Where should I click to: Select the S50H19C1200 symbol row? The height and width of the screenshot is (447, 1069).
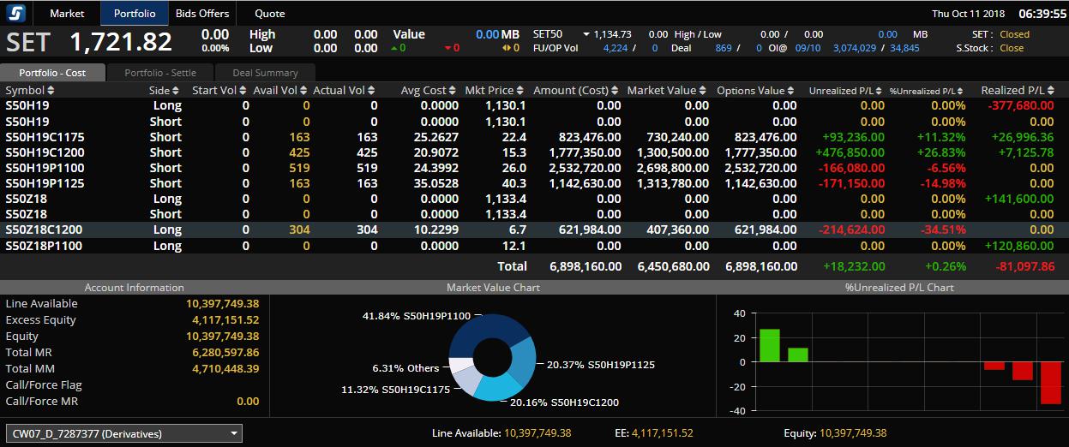534,152
